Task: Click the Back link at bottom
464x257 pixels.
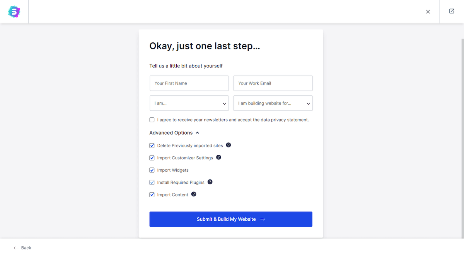Action: (26, 248)
